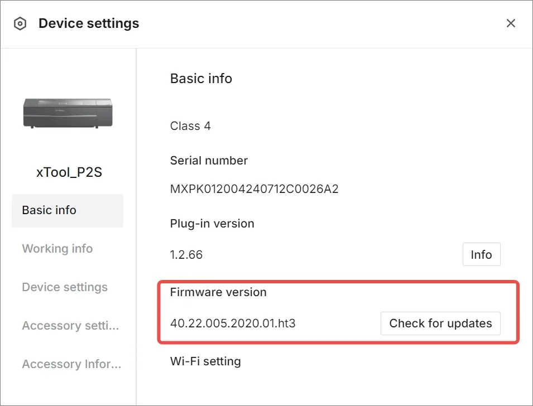Screen dimensions: 533x406
Task: Click the firmware version value 40.22.005.2020.01.ht3
Action: coord(233,323)
